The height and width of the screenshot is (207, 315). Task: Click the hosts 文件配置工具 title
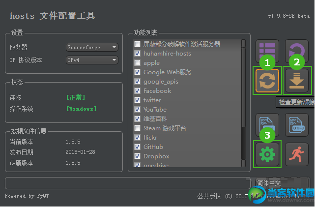[52, 16]
